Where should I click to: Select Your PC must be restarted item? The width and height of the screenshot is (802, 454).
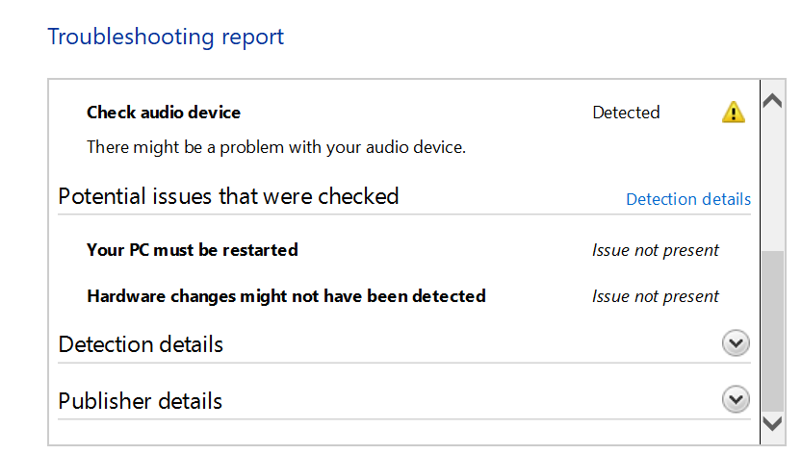[193, 250]
